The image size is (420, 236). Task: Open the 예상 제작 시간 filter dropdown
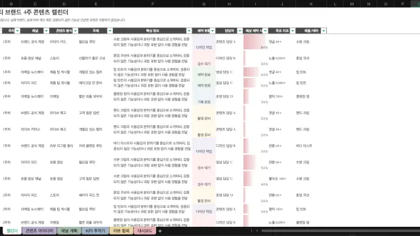tap(265, 31)
